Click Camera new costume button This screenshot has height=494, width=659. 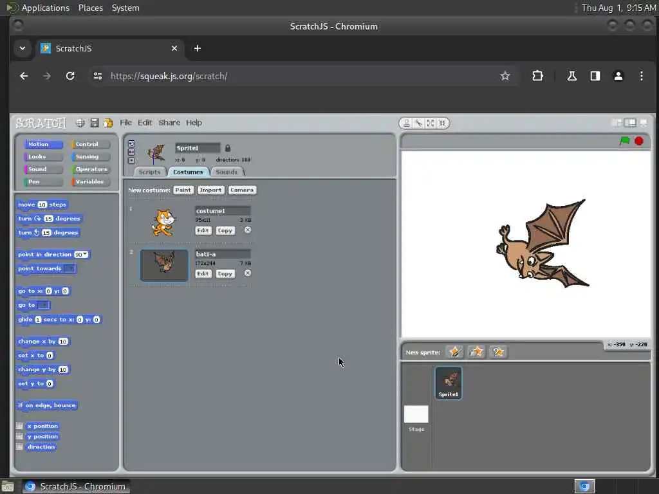(242, 190)
